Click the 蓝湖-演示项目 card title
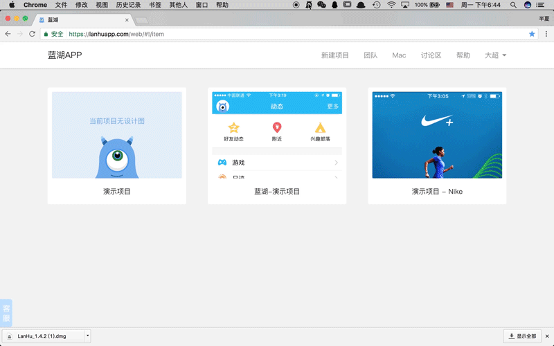The width and height of the screenshot is (554, 346). (277, 192)
